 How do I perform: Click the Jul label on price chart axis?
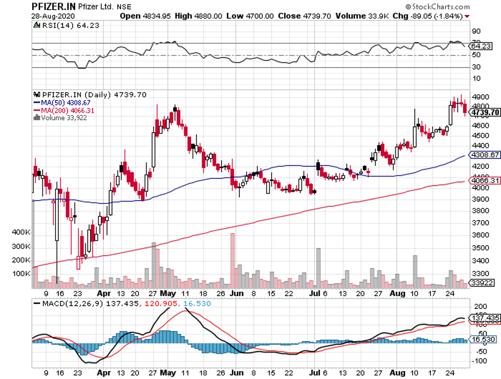[315, 293]
